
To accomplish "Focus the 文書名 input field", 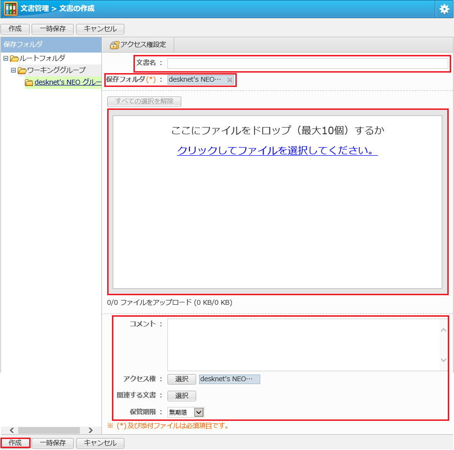I will tap(308, 64).
